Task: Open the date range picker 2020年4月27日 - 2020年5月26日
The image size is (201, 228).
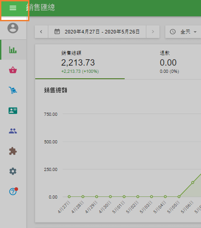Action: click(x=97, y=32)
